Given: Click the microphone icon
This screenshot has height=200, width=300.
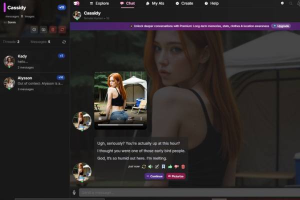Looking at the screenshot, I should pos(74,192).
